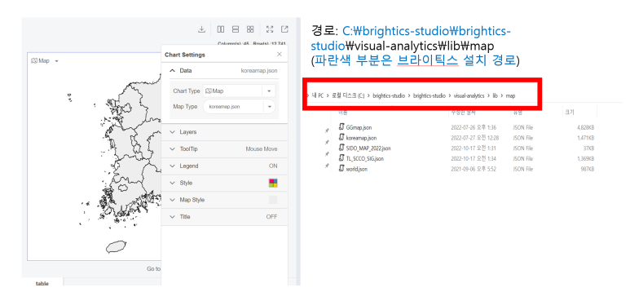Expand the chart to full screen
This screenshot has width=630, height=301.
270,29
